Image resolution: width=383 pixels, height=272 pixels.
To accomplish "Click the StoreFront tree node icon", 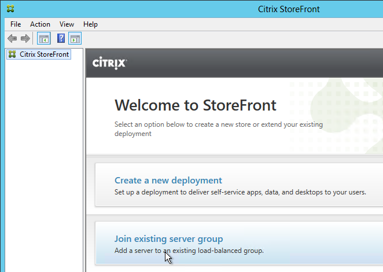I will click(x=12, y=54).
